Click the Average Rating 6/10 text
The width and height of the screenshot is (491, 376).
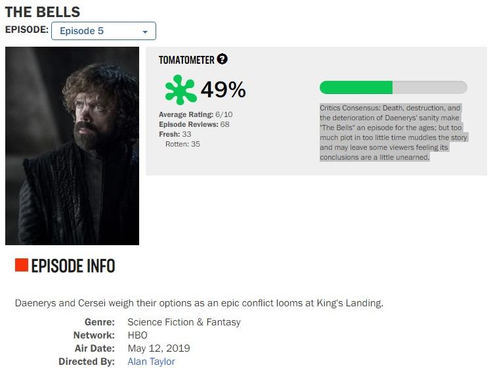196,114
